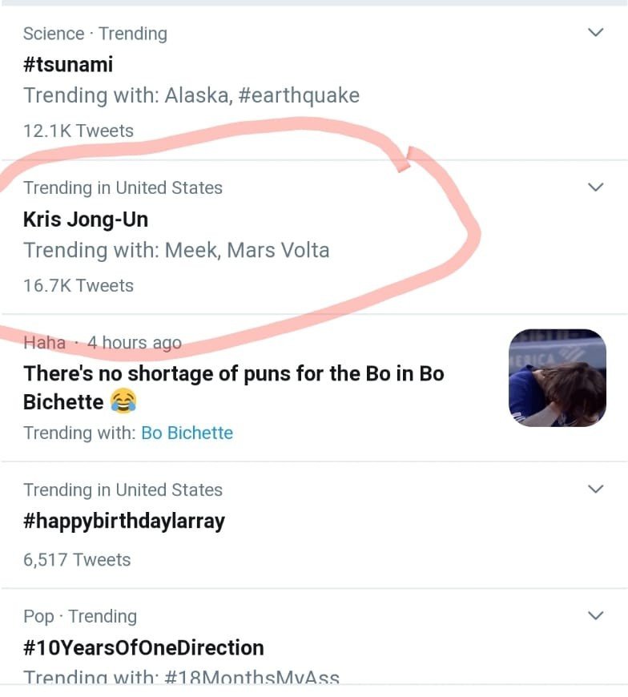Expand options chevron for #tsunami trend
The width and height of the screenshot is (628, 697).
click(x=595, y=33)
